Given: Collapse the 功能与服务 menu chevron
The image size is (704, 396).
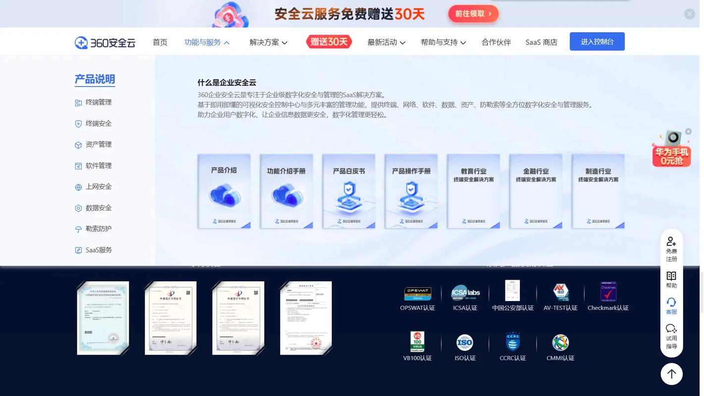Looking at the screenshot, I should coord(227,43).
